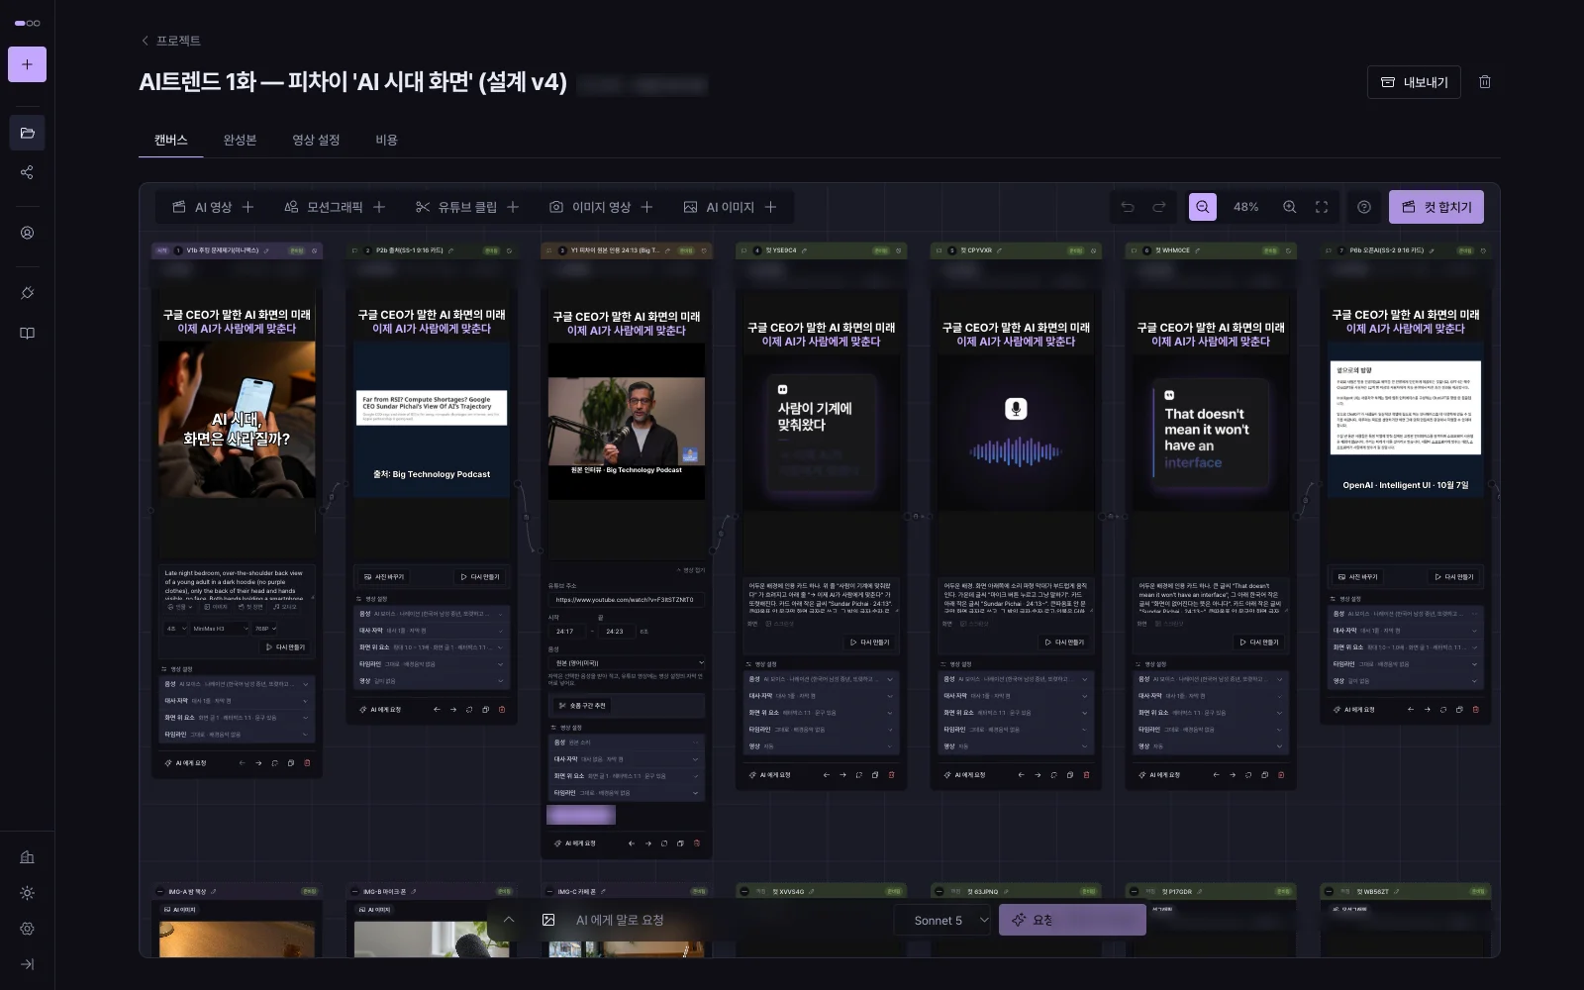
Task: Click the 내보내기 export button
Action: (x=1414, y=82)
